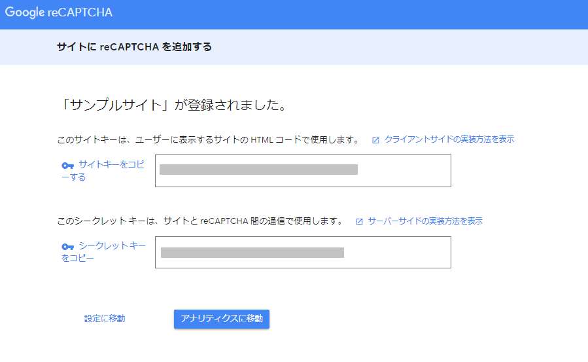The width and height of the screenshot is (588, 362).
Task: Click the サイトに reCAPTCHA を追加する page title
Action: click(x=134, y=47)
